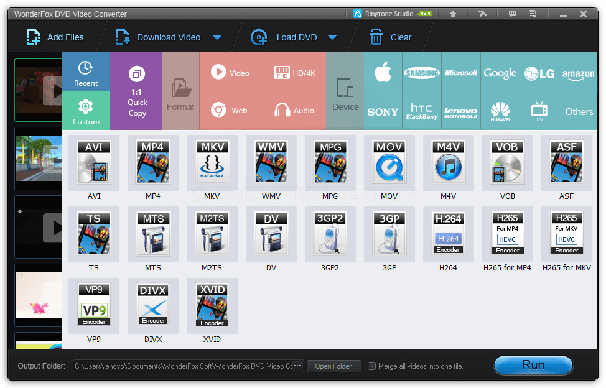Show TV device profiles
The width and height of the screenshot is (606, 388).
539,111
